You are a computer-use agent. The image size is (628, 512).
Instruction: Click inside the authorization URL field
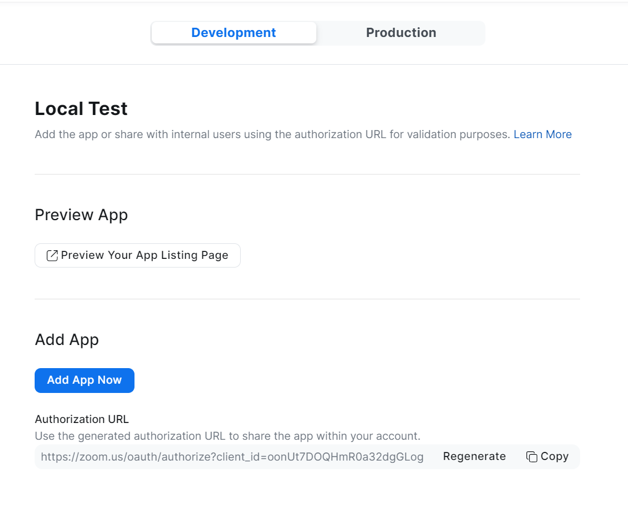pos(232,457)
